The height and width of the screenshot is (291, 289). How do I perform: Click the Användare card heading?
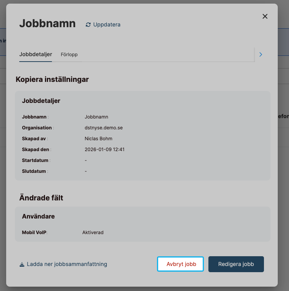38,216
